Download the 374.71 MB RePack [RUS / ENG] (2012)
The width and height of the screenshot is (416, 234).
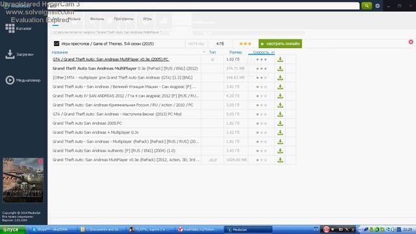click(x=280, y=68)
